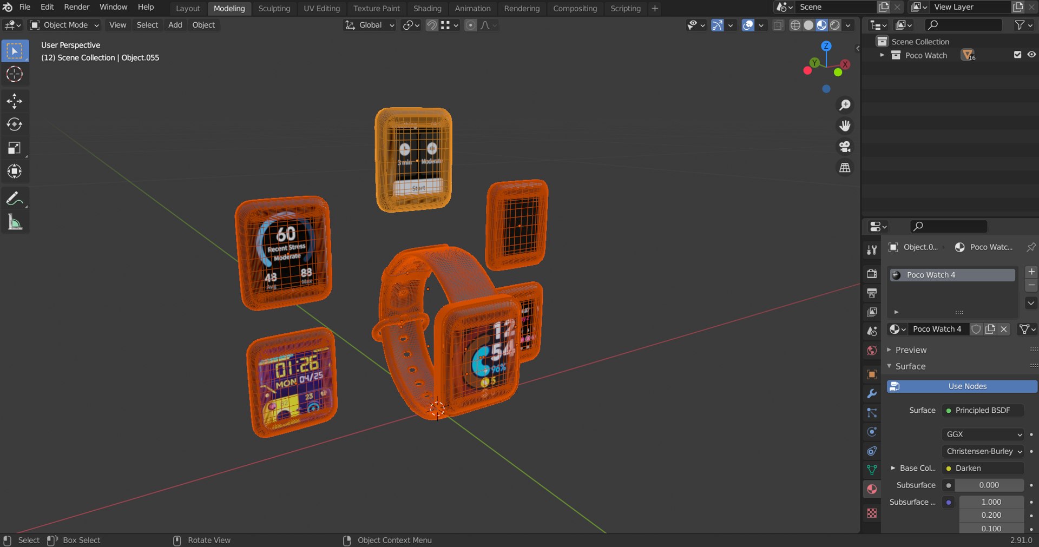Screen dimensions: 1039x547
Task: Open the outliner filter dropdown
Action: coord(1023,25)
